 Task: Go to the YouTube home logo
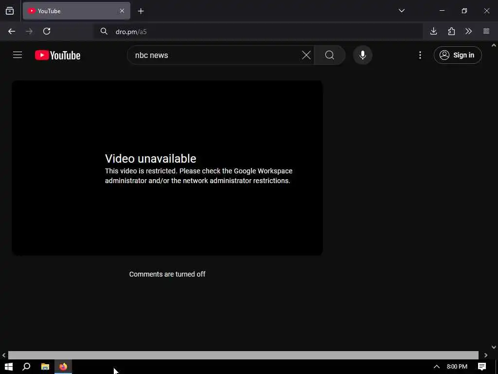(58, 56)
